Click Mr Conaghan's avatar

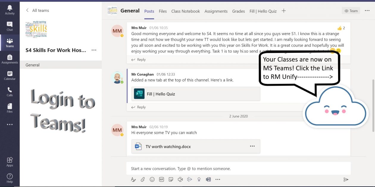117,77
